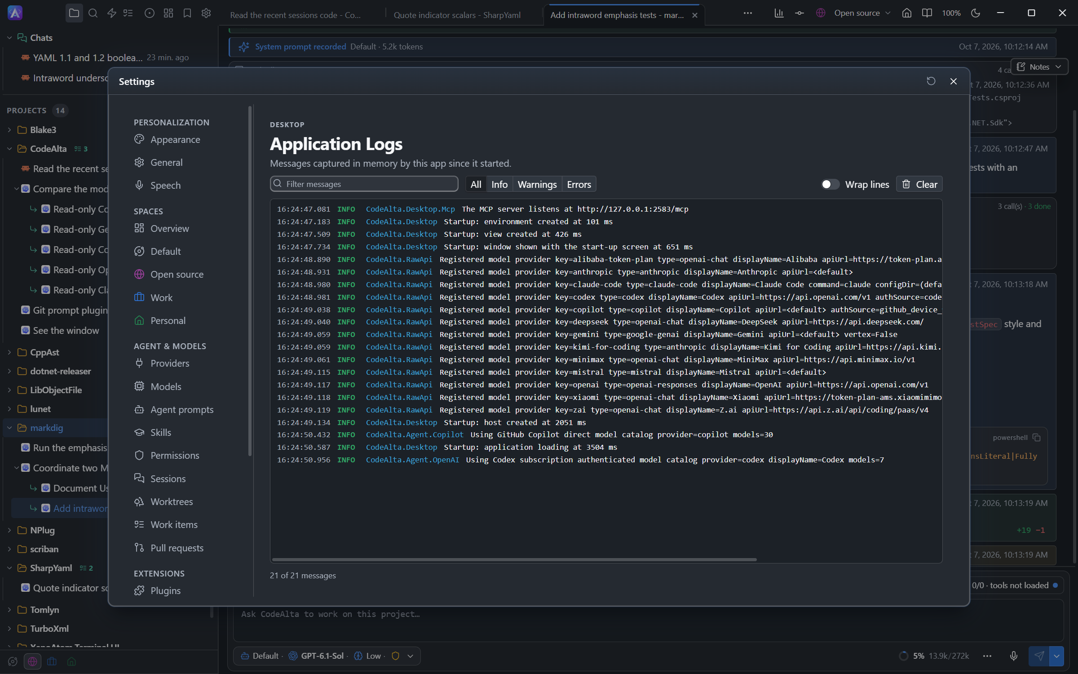Click the microphone icon by the prompt box
Viewport: 1078px width, 674px height.
click(1014, 656)
